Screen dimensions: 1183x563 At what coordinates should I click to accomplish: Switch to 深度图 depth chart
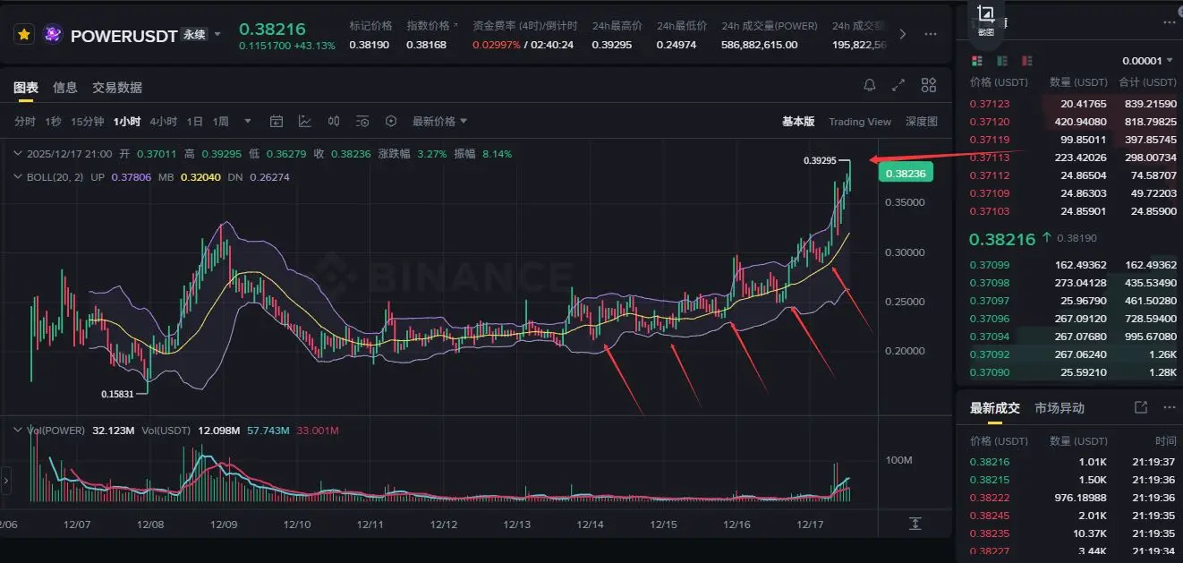922,122
